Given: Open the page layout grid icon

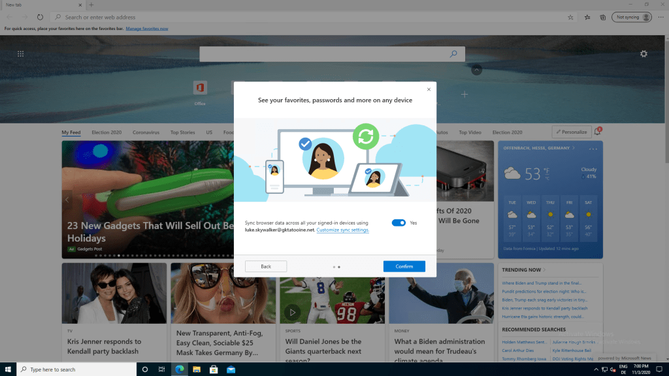Looking at the screenshot, I should pyautogui.click(x=20, y=54).
